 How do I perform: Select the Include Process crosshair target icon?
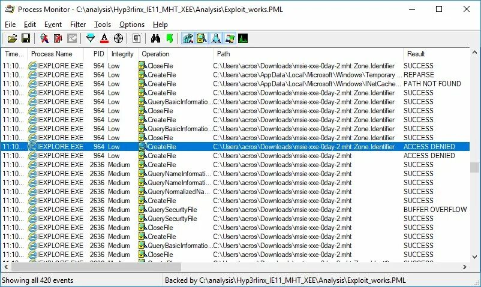tap(118, 38)
